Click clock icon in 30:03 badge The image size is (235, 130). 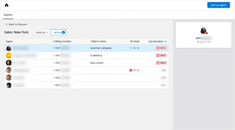click(x=158, y=63)
